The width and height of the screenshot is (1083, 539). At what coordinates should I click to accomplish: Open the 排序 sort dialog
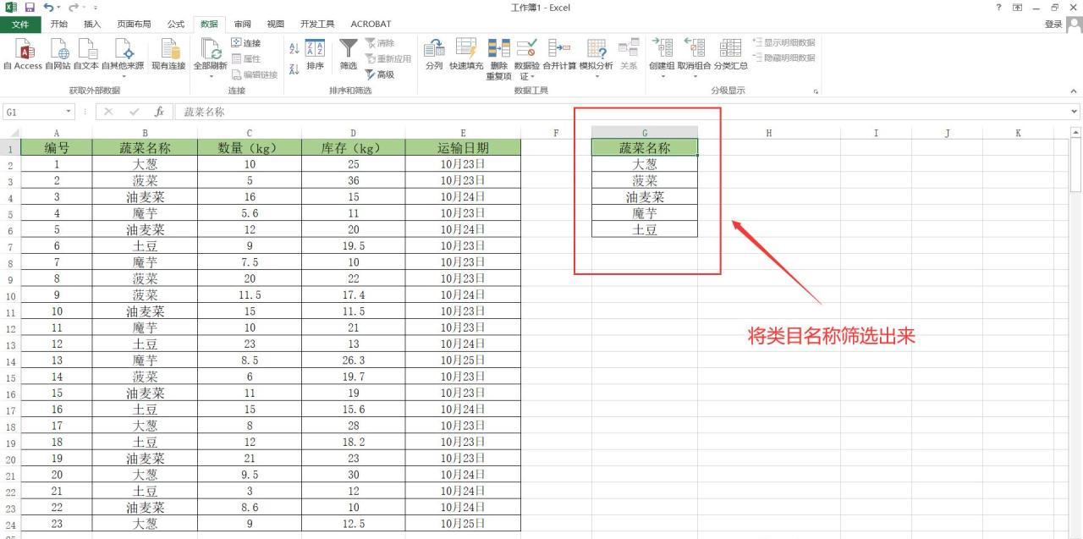(x=315, y=55)
